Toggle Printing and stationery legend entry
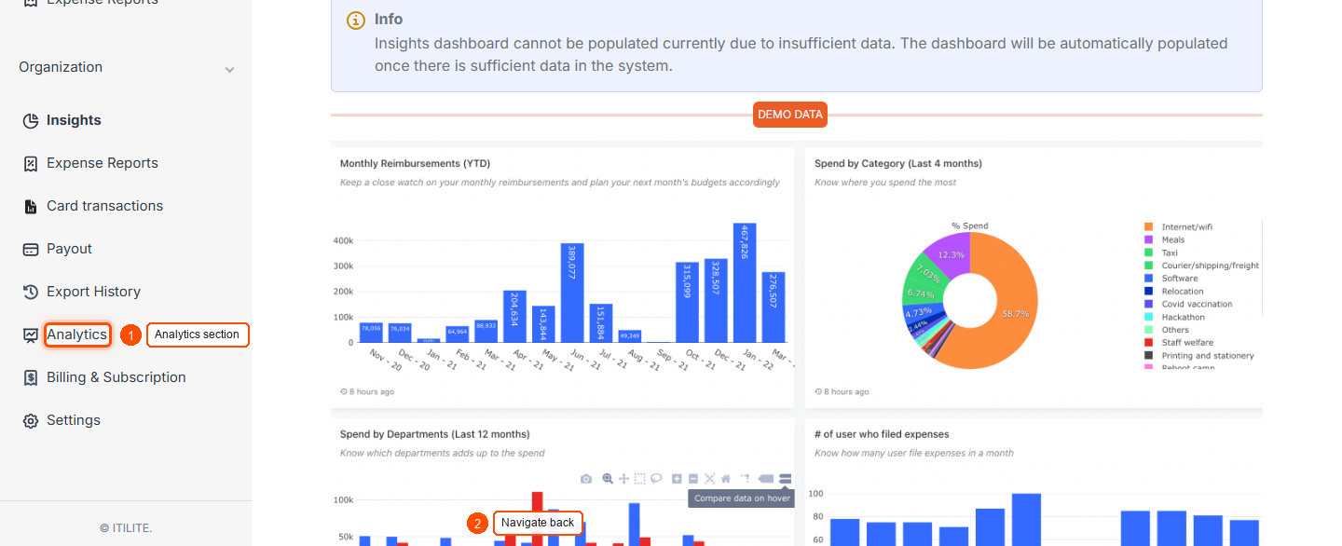Screen dimensions: 1342x546 (x=1198, y=355)
